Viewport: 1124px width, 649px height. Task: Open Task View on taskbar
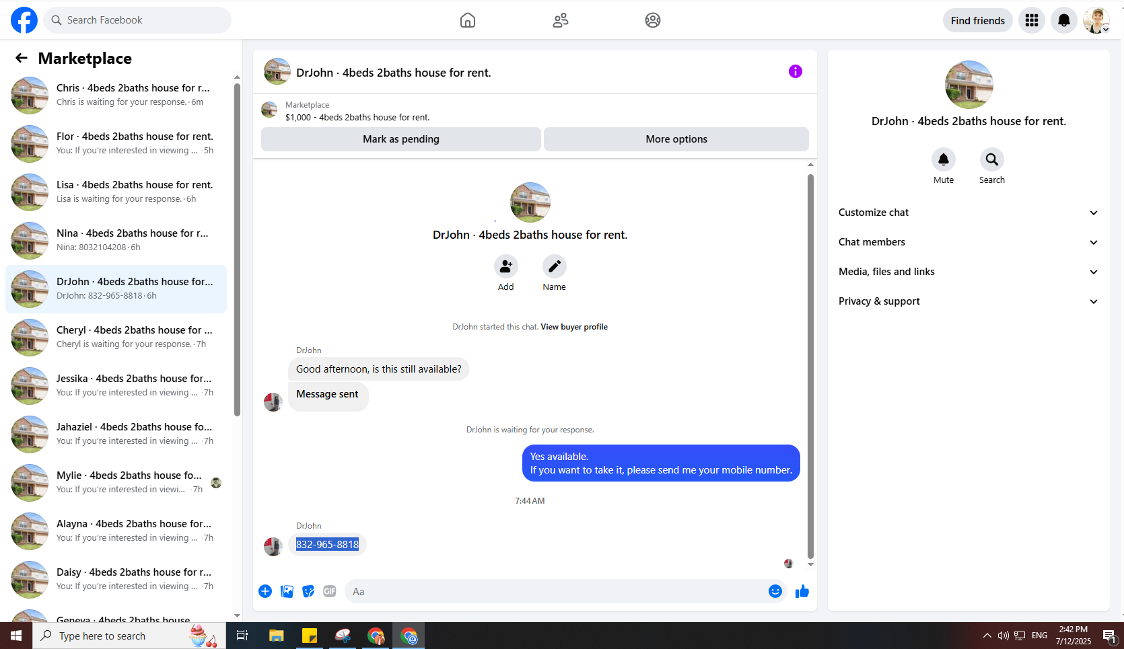242,636
